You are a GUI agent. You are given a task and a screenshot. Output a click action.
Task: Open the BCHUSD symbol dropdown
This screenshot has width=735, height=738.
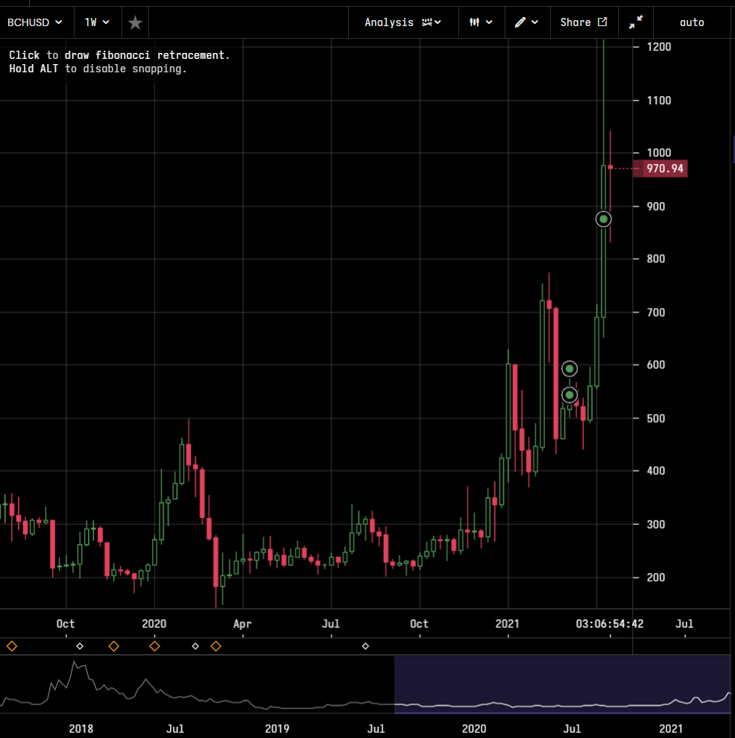pyautogui.click(x=35, y=22)
